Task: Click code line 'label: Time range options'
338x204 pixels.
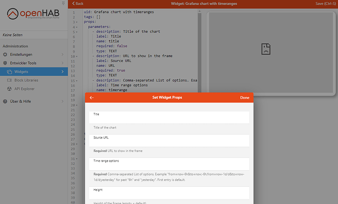Action: tap(122, 85)
